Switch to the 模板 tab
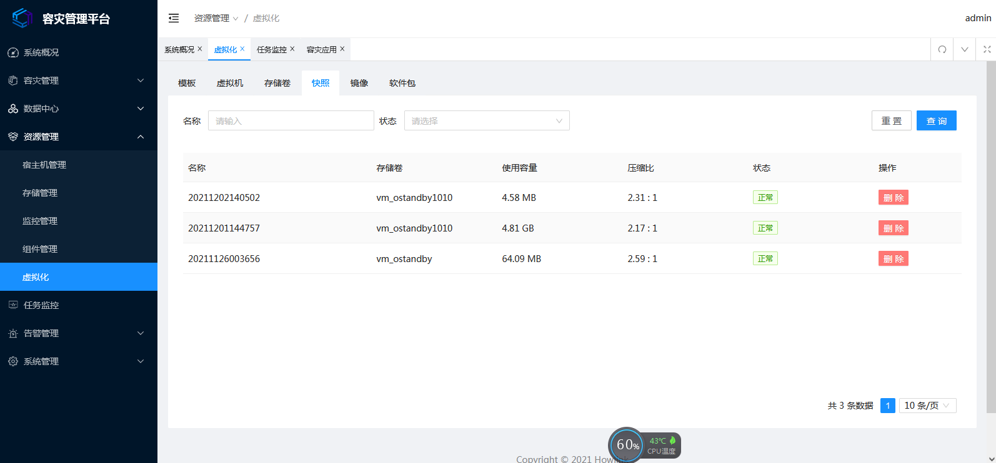The image size is (996, 463). pyautogui.click(x=187, y=83)
